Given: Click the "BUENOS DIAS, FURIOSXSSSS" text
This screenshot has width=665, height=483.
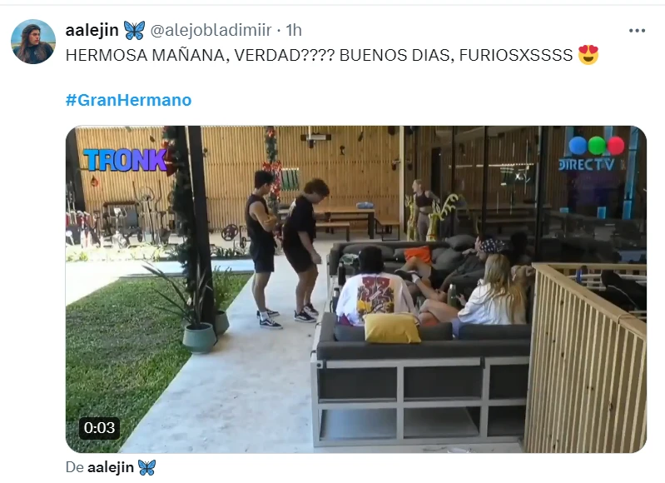Looking at the screenshot, I should coord(456,55).
